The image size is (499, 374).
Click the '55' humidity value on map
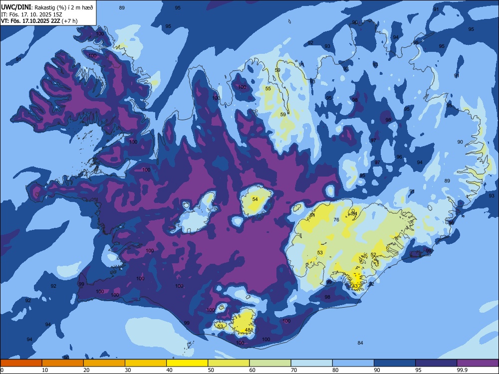(x=268, y=88)
